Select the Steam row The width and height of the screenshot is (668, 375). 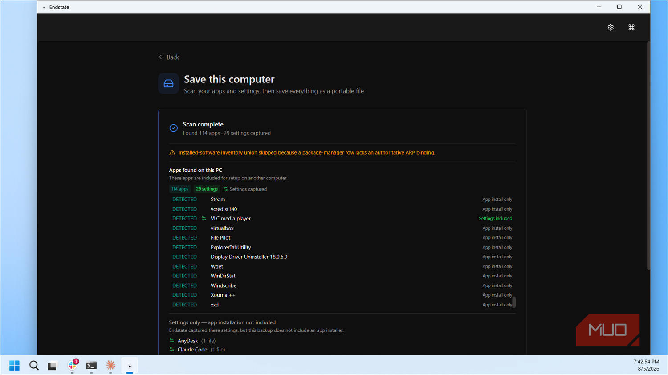point(342,200)
